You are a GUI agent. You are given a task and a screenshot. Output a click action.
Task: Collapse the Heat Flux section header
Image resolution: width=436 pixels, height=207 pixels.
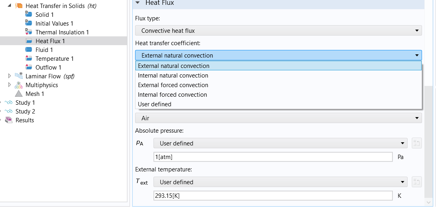pos(138,3)
